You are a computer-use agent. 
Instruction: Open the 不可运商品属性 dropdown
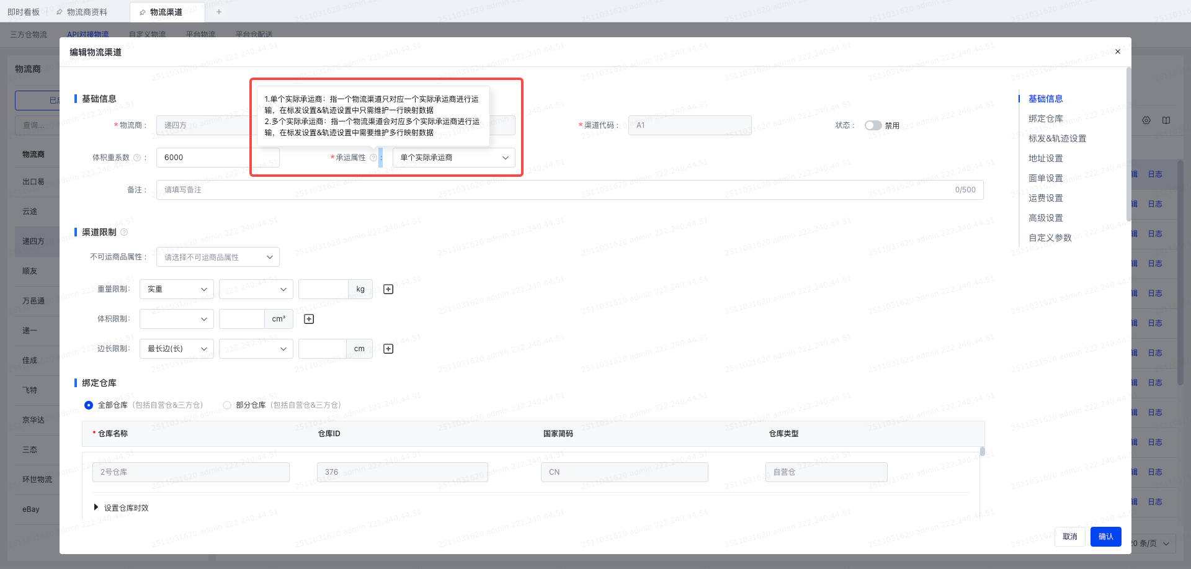(218, 257)
